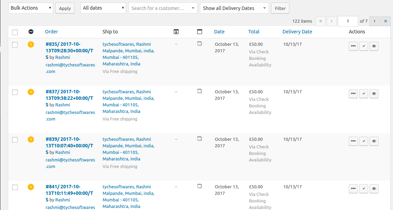This screenshot has width=393, height=210.
Task: Click the 122 items count text
Action: coord(302,21)
